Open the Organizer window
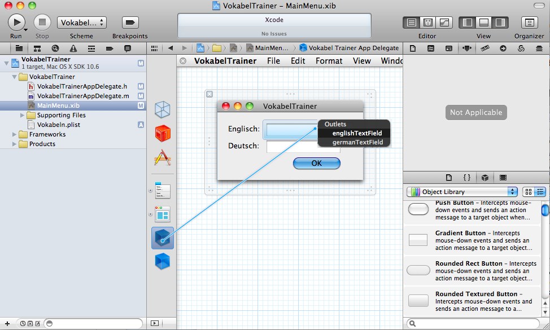 [529, 23]
